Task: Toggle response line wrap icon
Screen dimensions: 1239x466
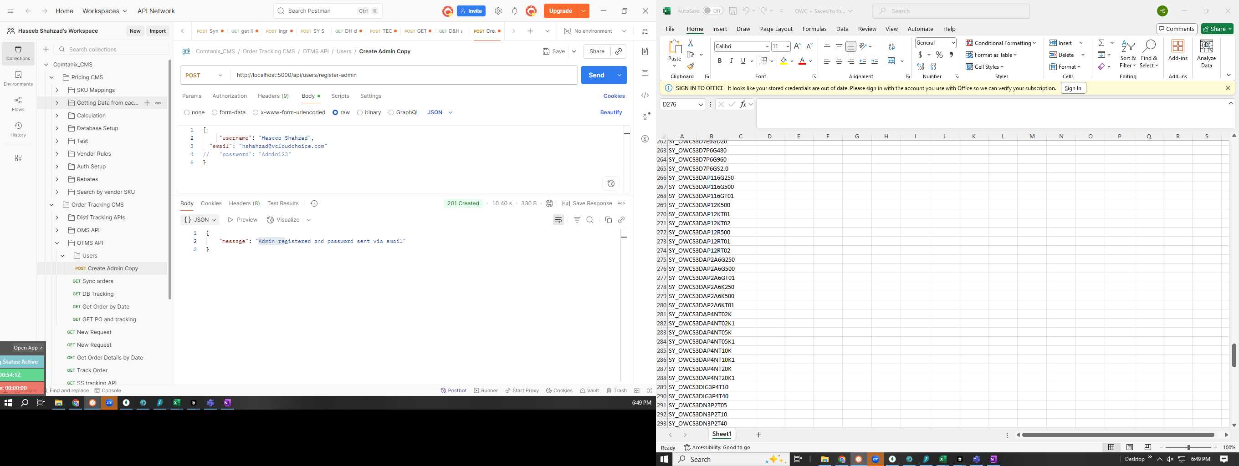Action: tap(558, 220)
